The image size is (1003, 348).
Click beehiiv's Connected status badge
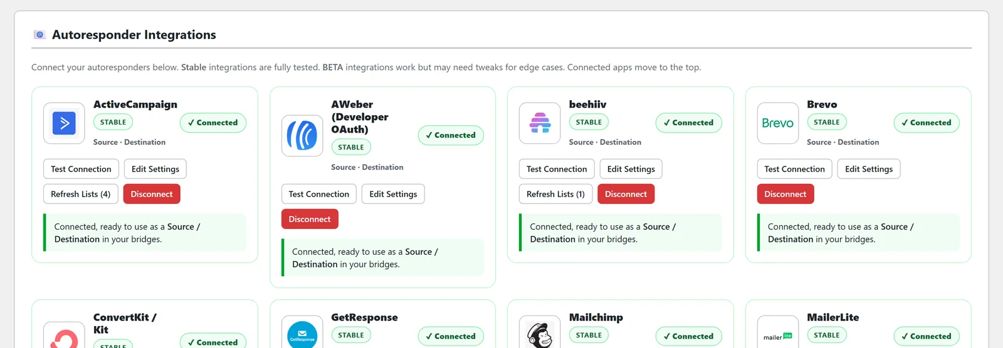[x=689, y=123]
